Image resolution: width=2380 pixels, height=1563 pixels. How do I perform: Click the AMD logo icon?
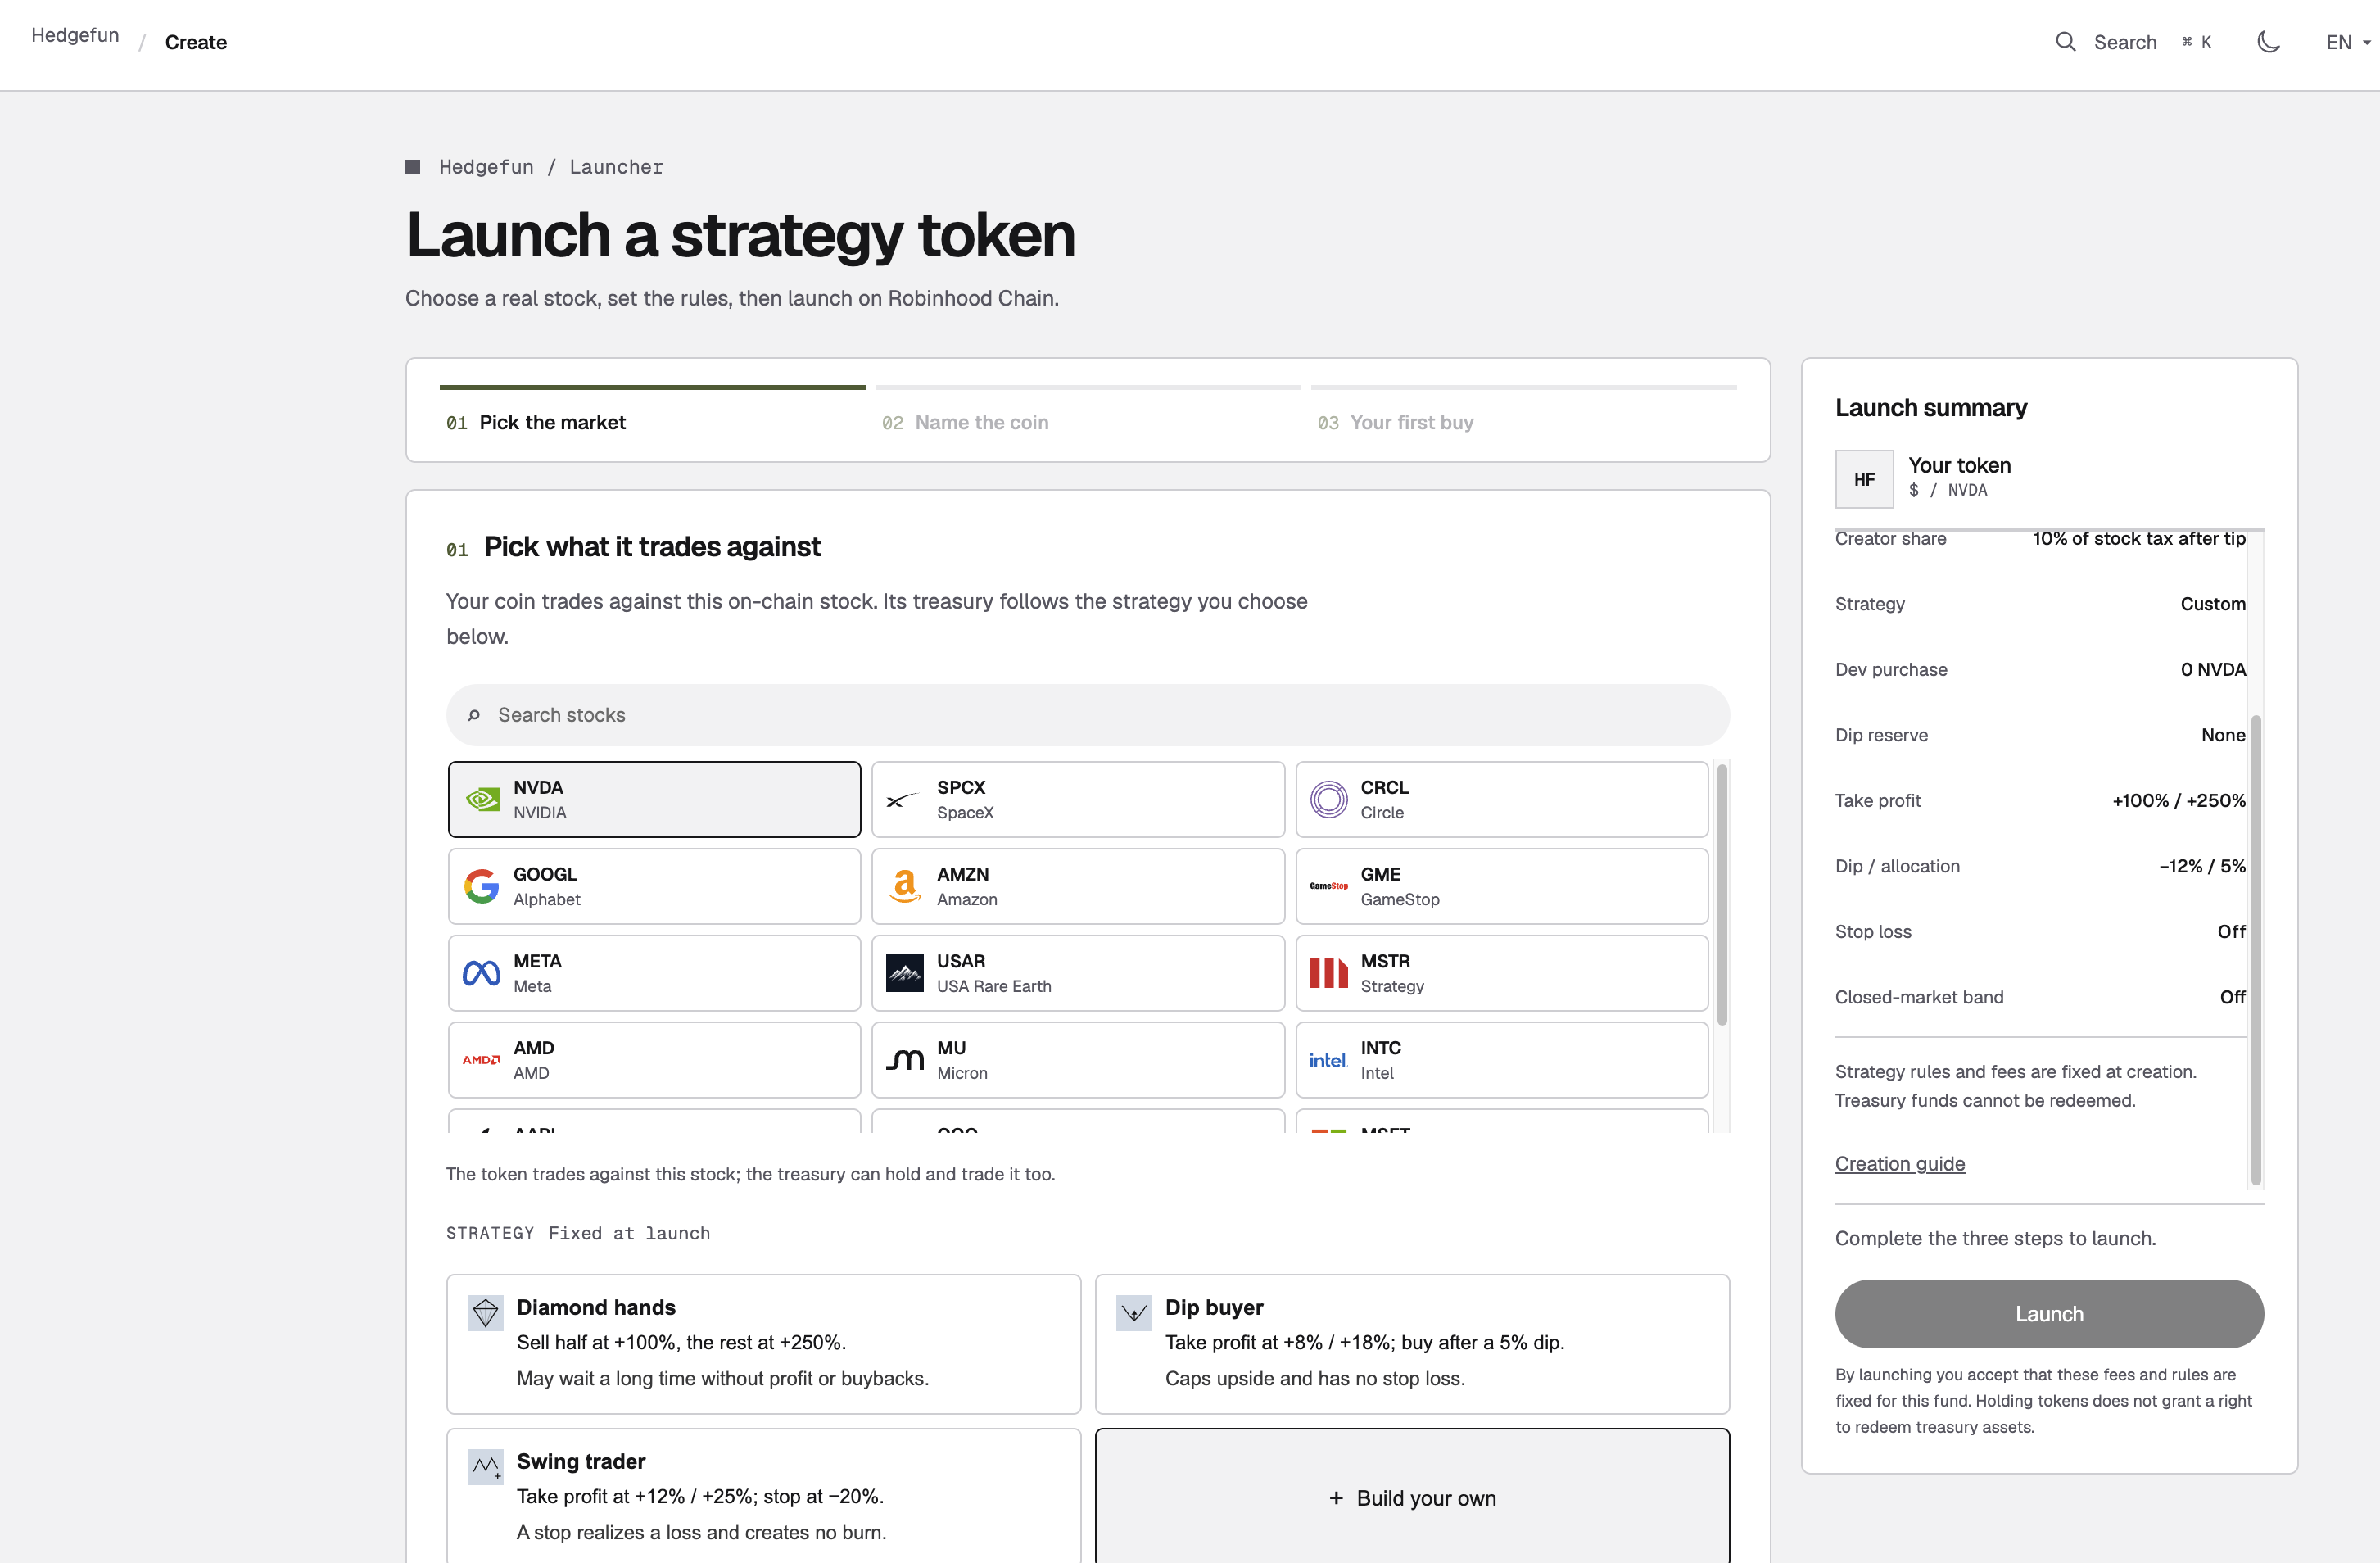coord(482,1060)
